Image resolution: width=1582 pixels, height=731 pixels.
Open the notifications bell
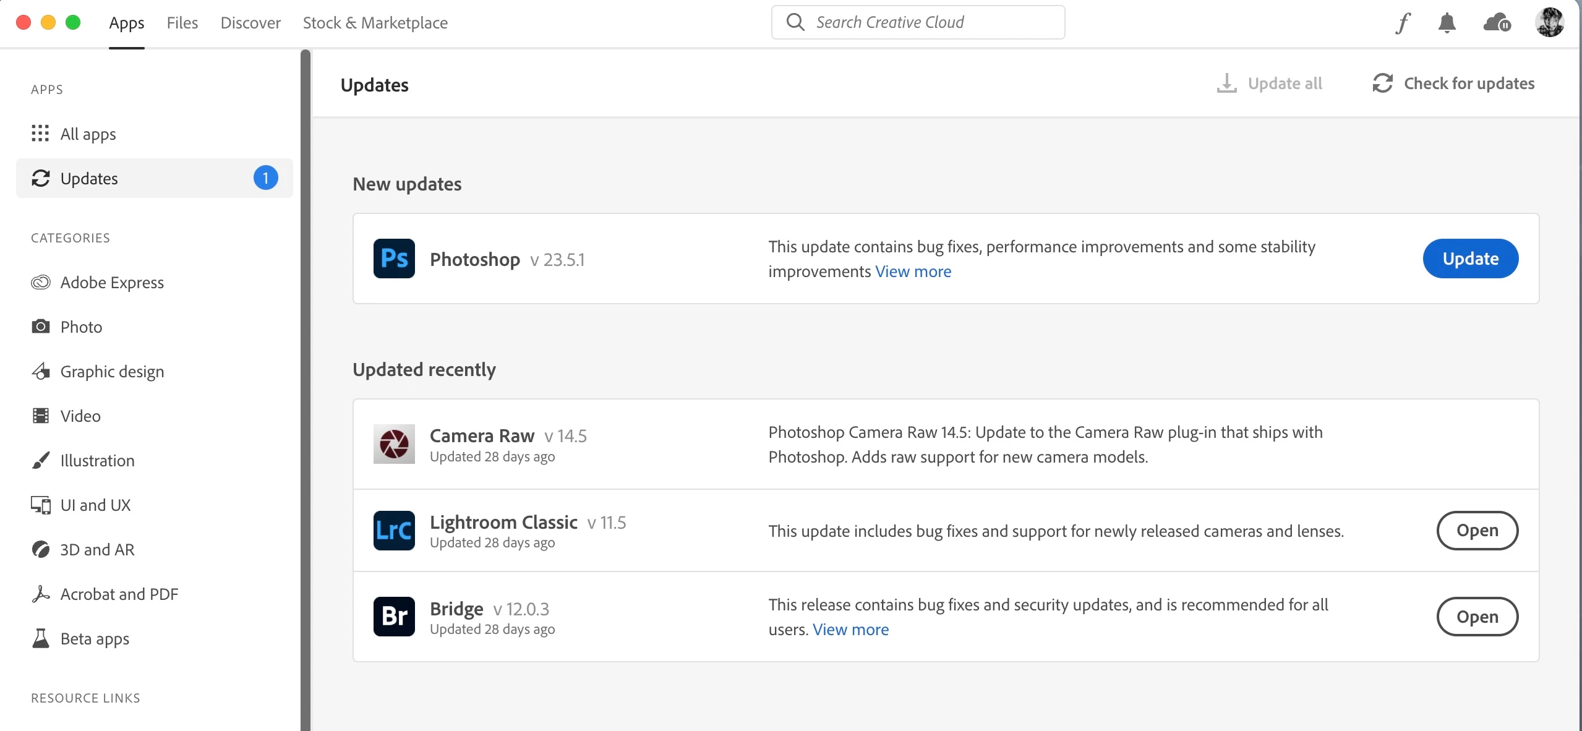1447,23
